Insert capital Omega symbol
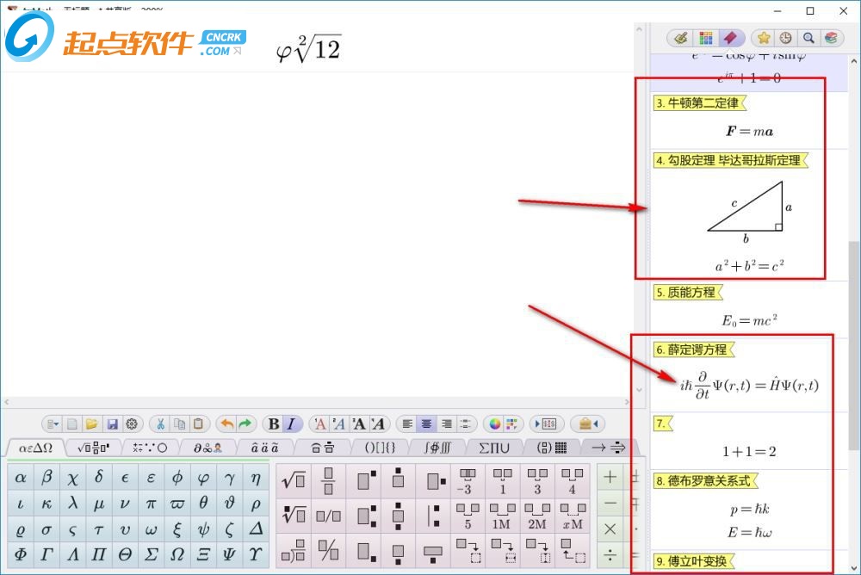Screen dimensions: 861x575 177,554
